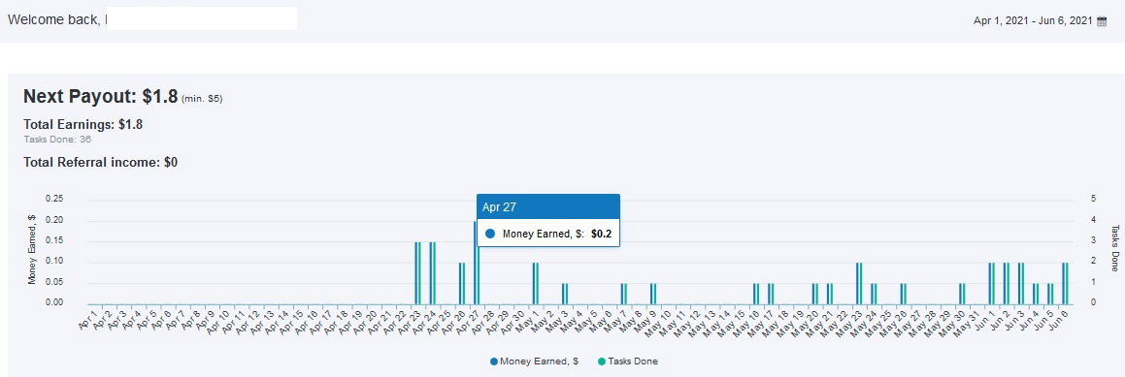Click the Next Payout: $1.8 heading
1125x377 pixels.
pyautogui.click(x=100, y=97)
